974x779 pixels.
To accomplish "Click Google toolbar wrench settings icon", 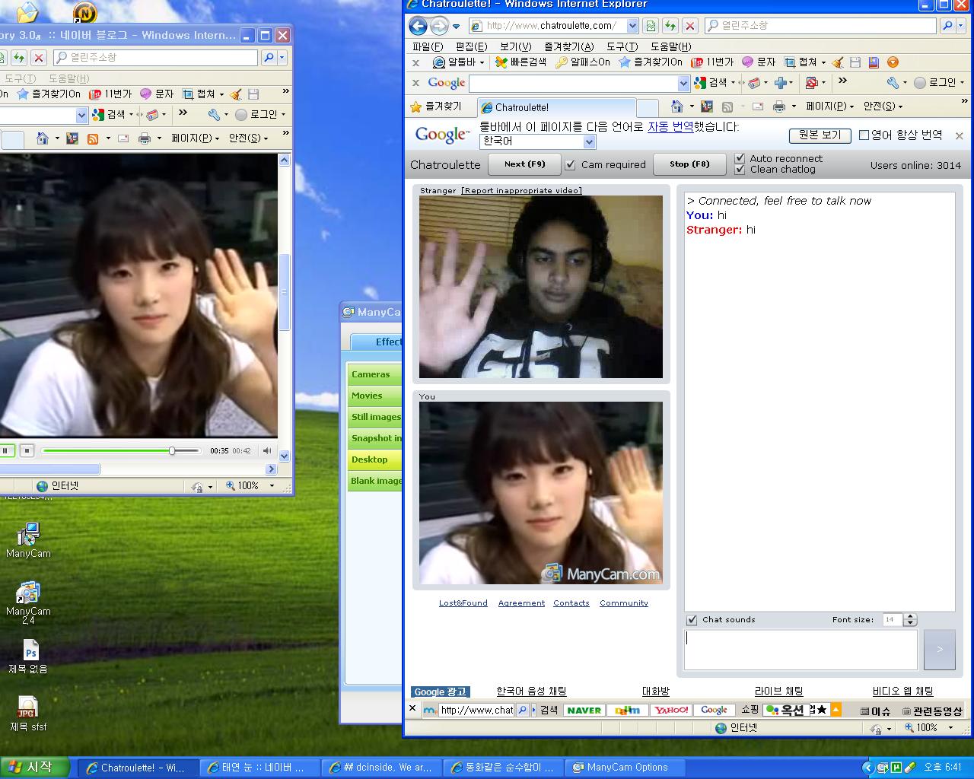I will click(x=893, y=82).
